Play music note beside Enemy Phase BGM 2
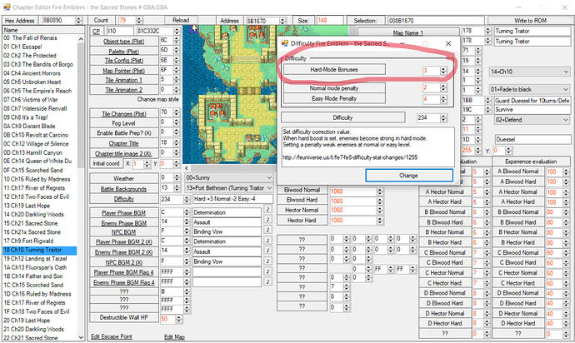 click(267, 250)
